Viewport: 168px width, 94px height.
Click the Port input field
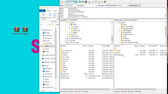click(124, 5)
